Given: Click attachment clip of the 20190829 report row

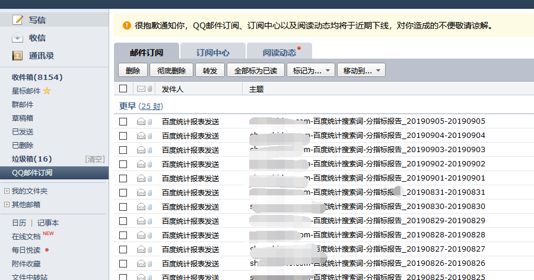Looking at the screenshot, I should point(150,221).
